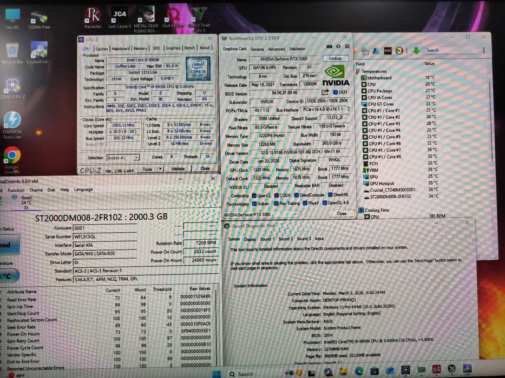This screenshot has width=505, height=378.
Task: Toggle DirectML checkbox in GPU-Z
Action: [x=330, y=195]
